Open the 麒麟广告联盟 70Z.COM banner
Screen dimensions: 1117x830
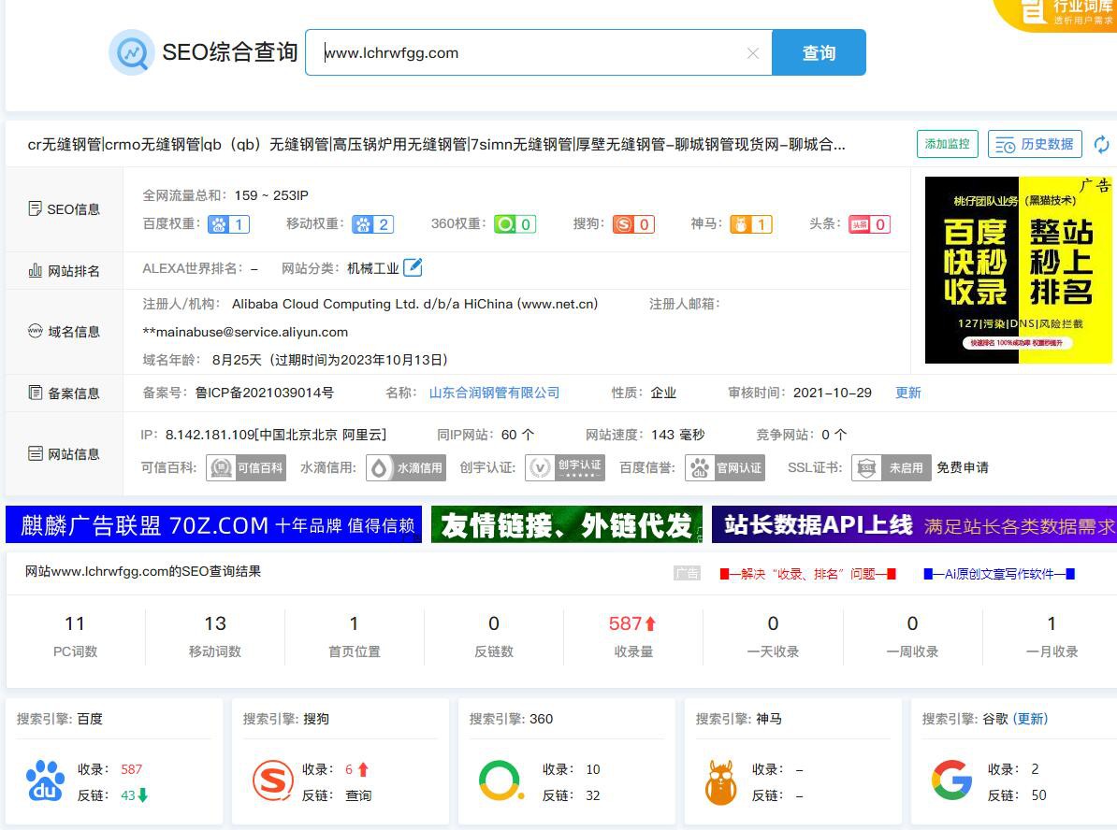click(x=213, y=524)
